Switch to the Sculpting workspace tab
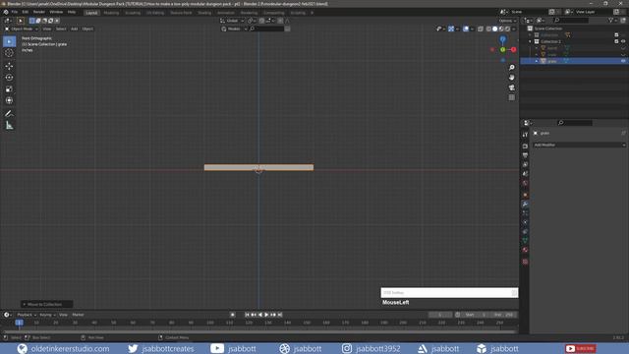 [x=133, y=13]
